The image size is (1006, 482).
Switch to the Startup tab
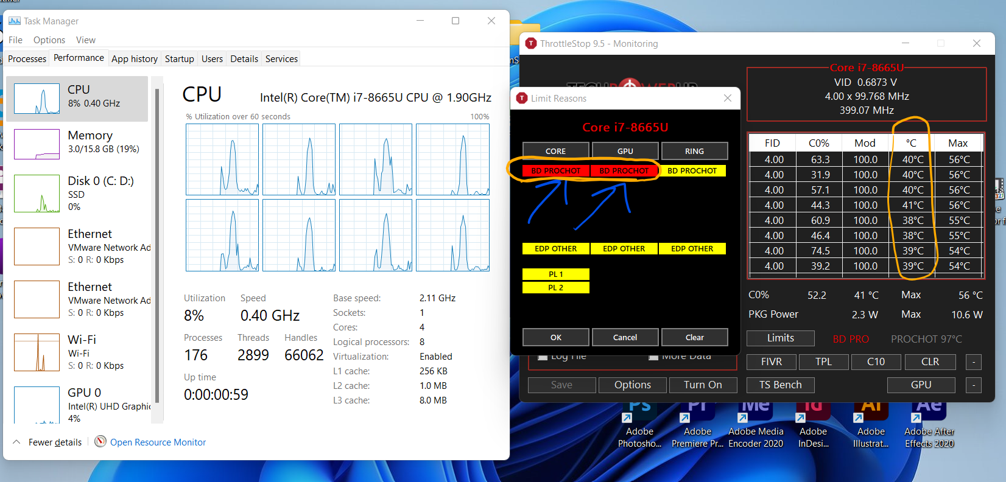179,58
